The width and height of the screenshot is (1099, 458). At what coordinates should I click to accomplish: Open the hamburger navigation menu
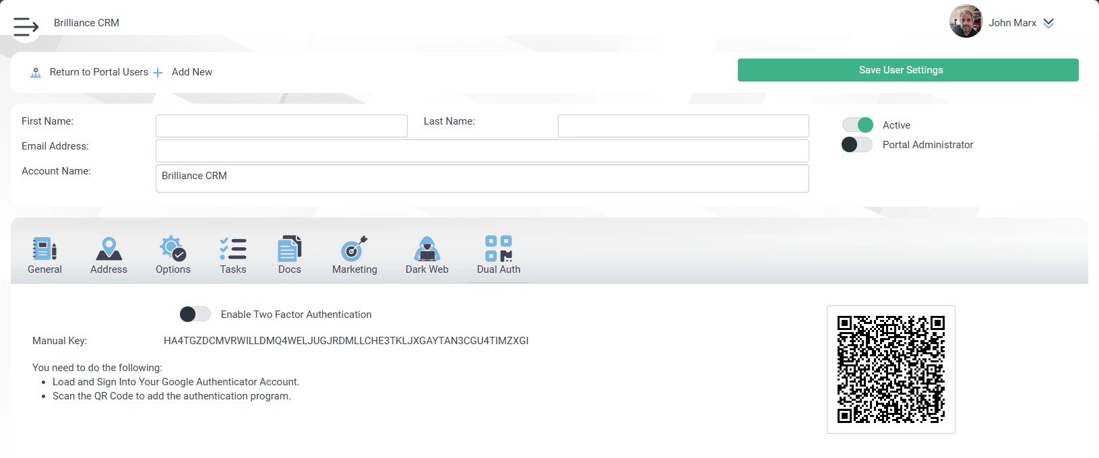pos(26,26)
